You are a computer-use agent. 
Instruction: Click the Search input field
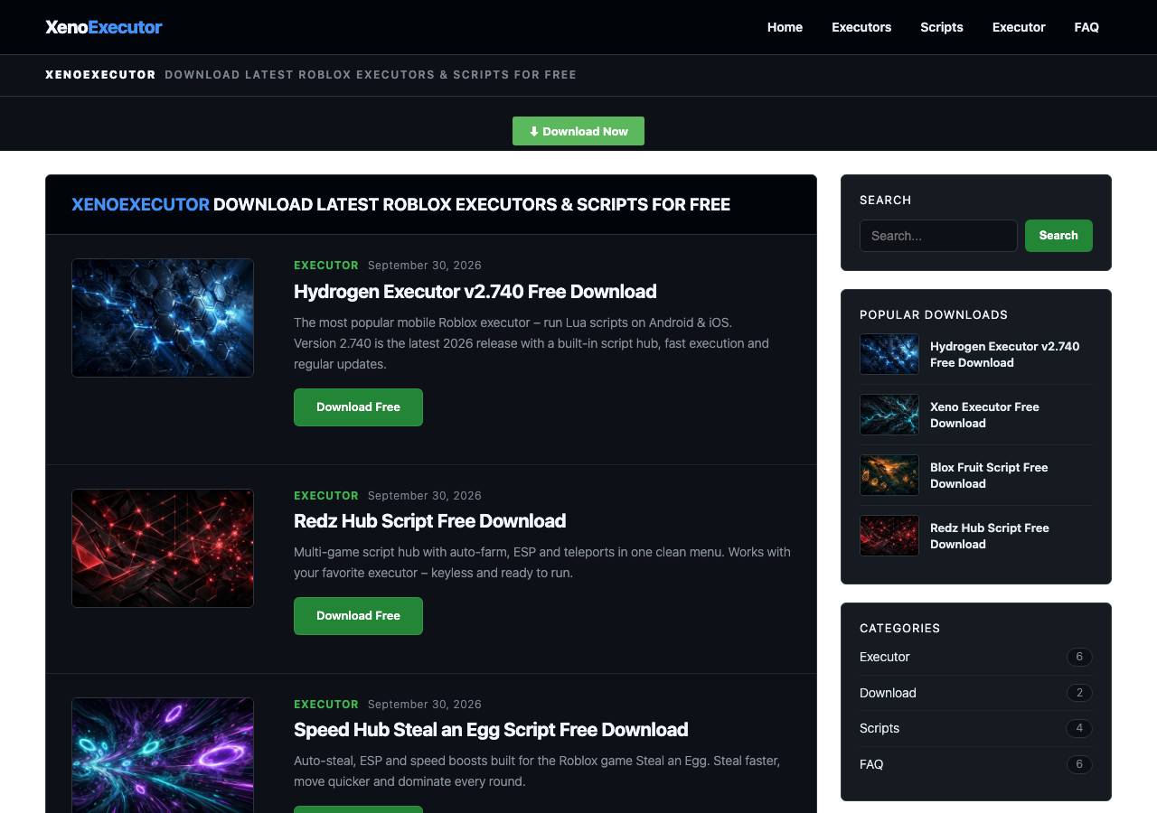pos(938,236)
